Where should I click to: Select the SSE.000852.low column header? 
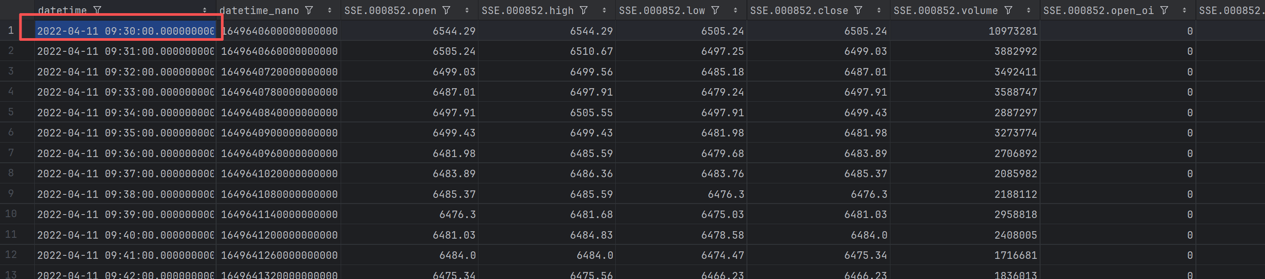(662, 10)
